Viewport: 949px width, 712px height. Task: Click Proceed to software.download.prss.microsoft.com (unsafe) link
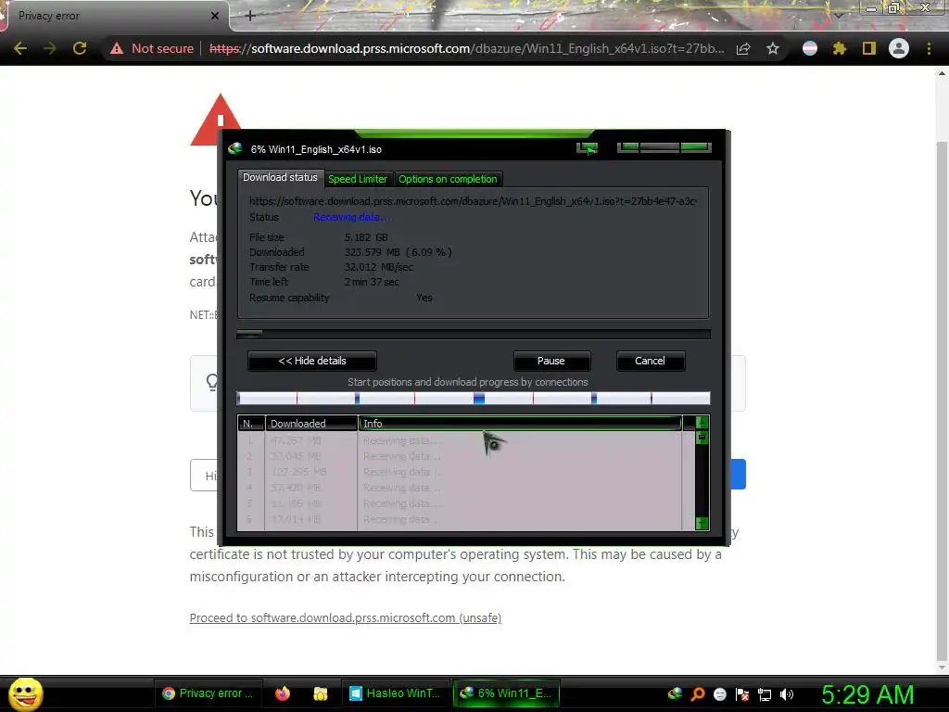[x=346, y=618]
